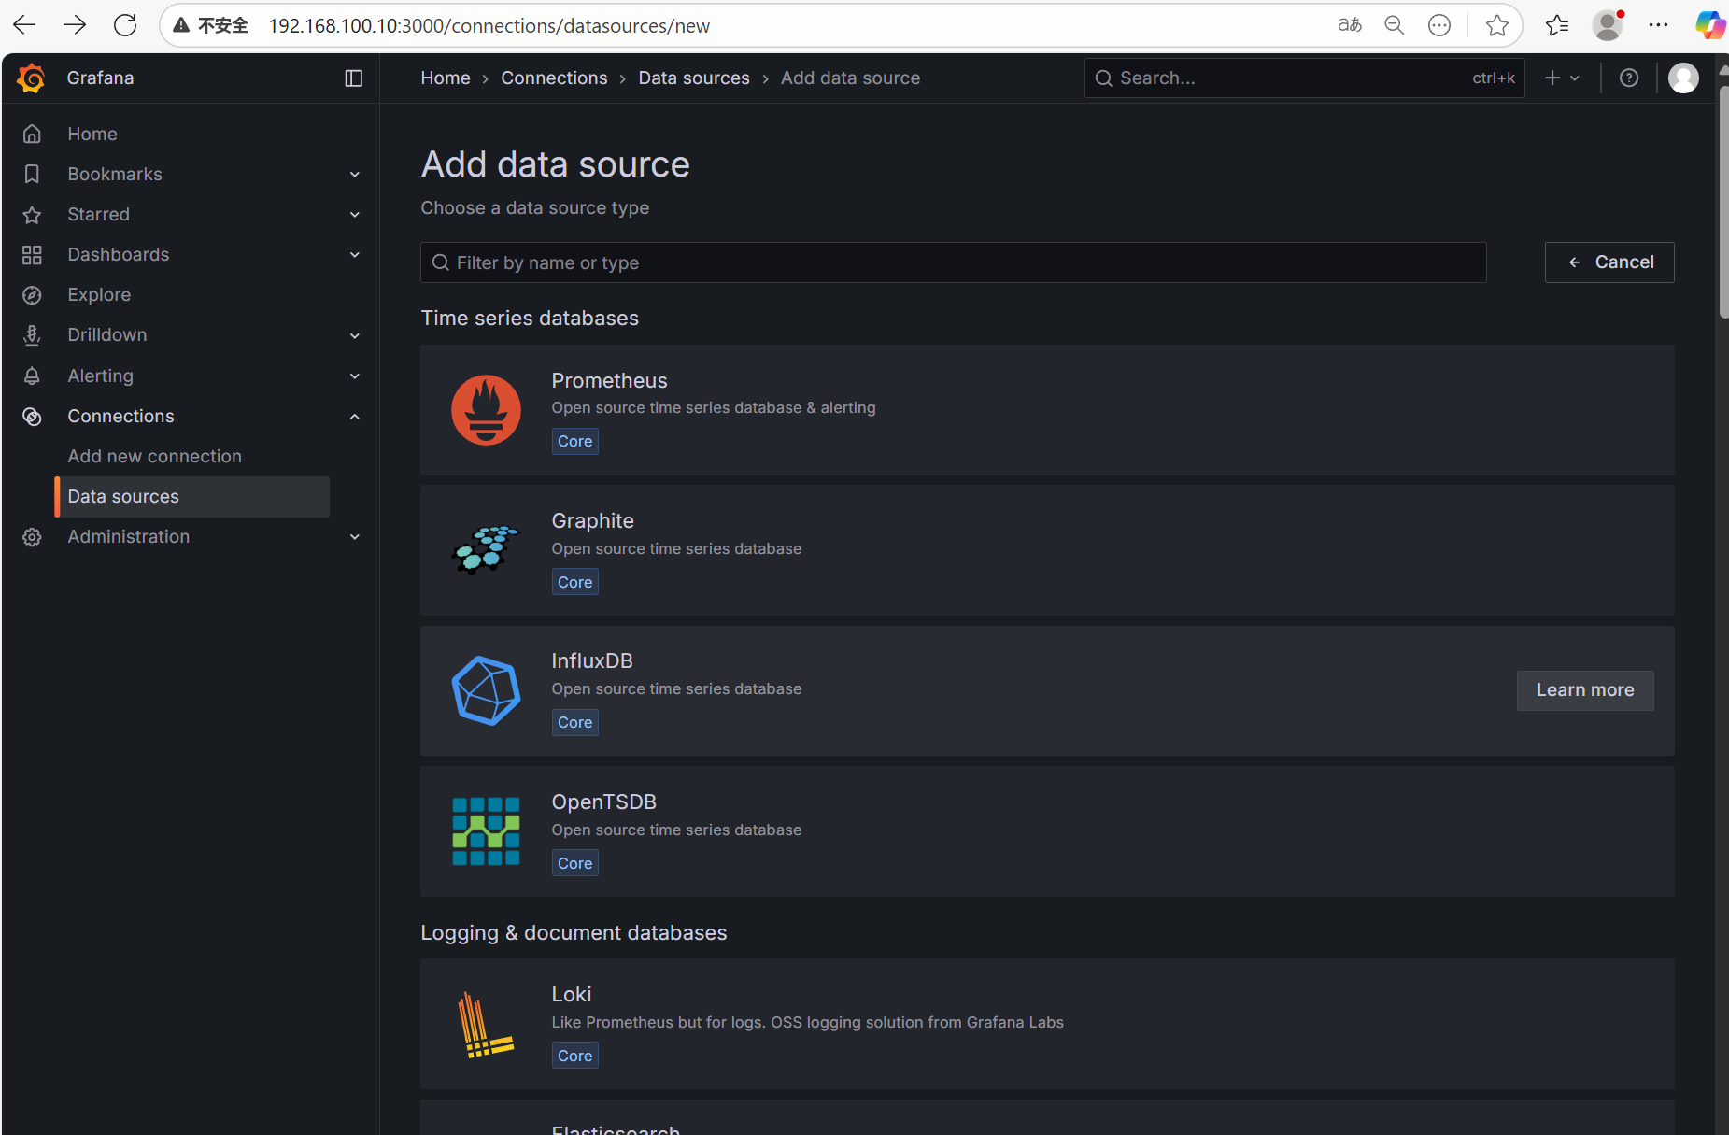
Task: Click the Core badge on Prometheus card
Action: pos(574,442)
